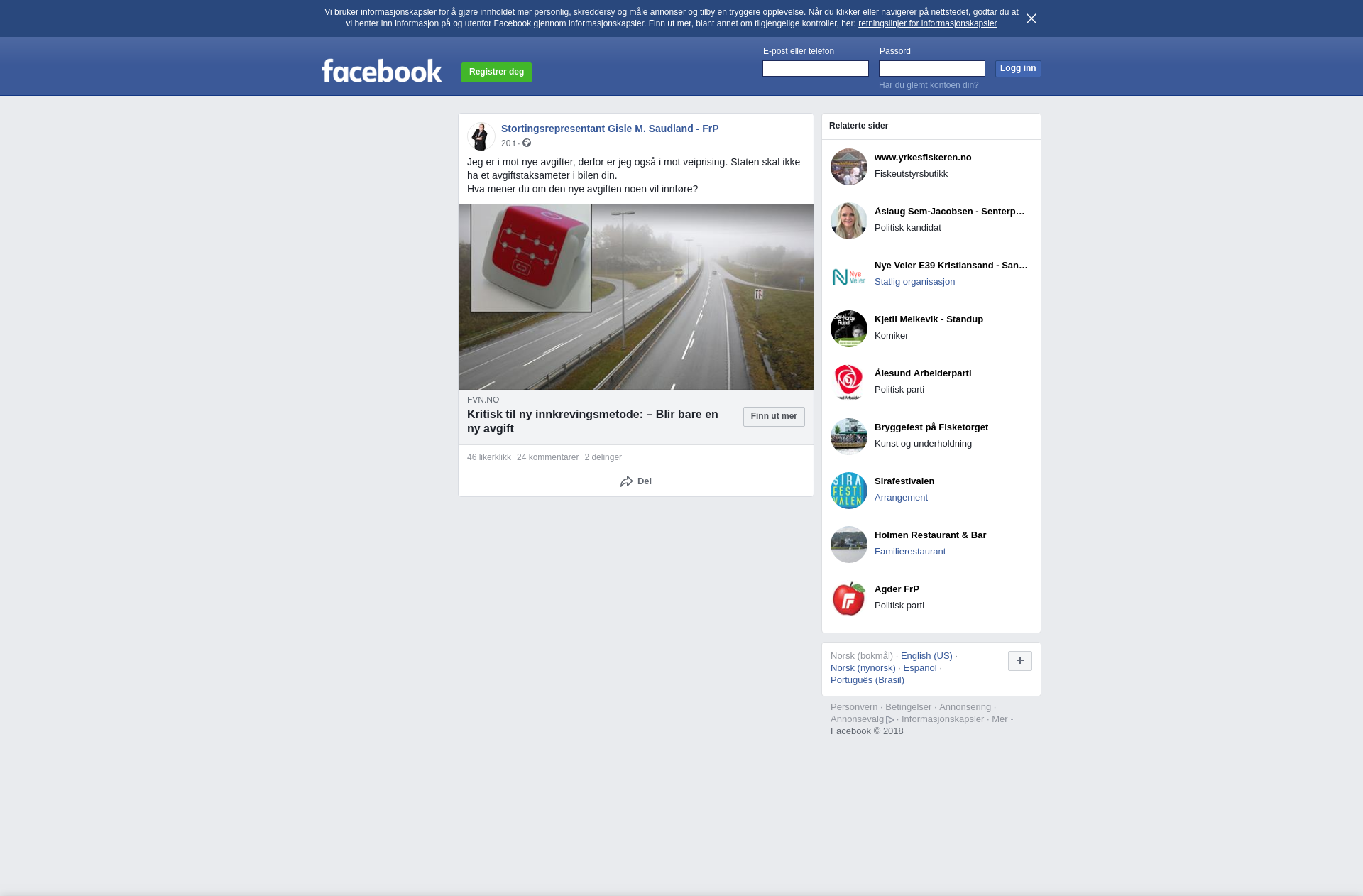Open the Informasjonskapsler footer link
Image resolution: width=1363 pixels, height=896 pixels.
click(943, 719)
